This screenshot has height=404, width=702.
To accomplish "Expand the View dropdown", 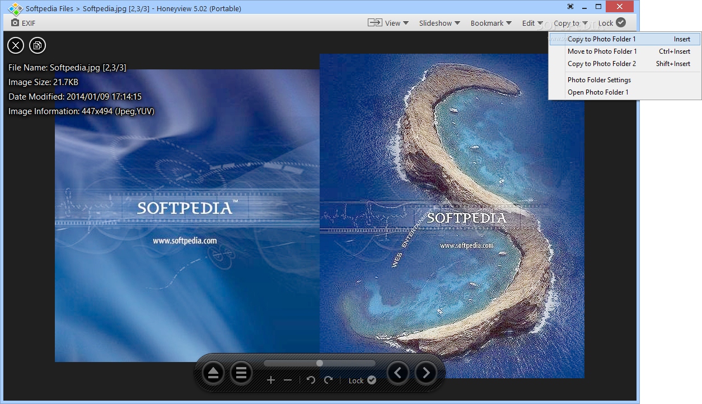I will [x=397, y=23].
